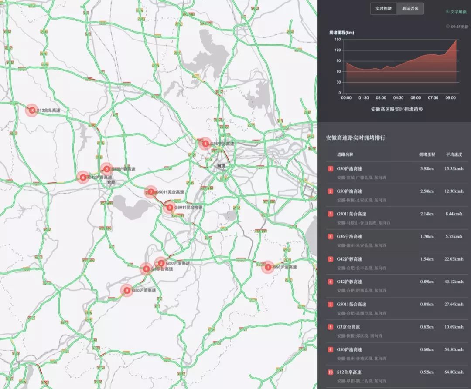471x389 pixels.
Task: Click map marker 10 on S12合阜高速
Action: 32,111
